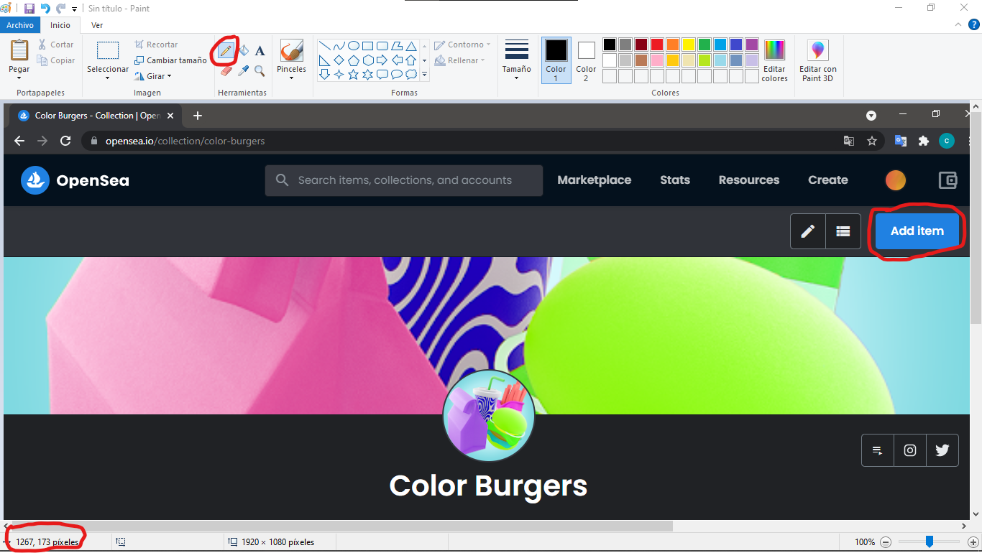Choose the Four-point star shape
This screenshot has width=982, height=553.
click(x=339, y=74)
